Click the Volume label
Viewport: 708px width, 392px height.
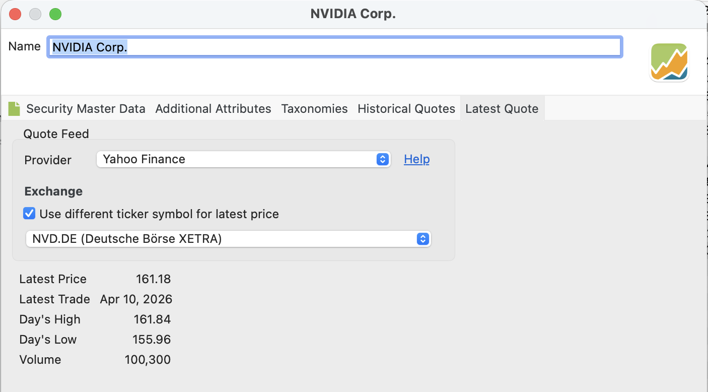[x=40, y=360]
